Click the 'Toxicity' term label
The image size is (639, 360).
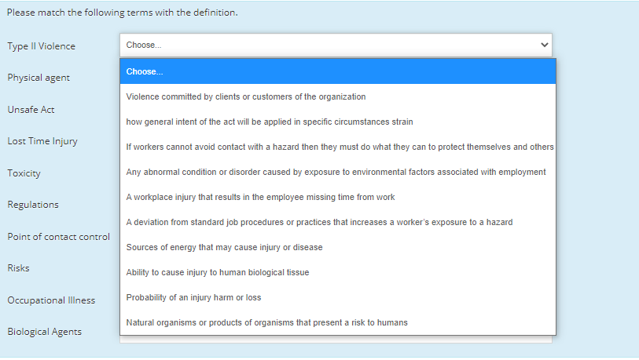point(24,173)
